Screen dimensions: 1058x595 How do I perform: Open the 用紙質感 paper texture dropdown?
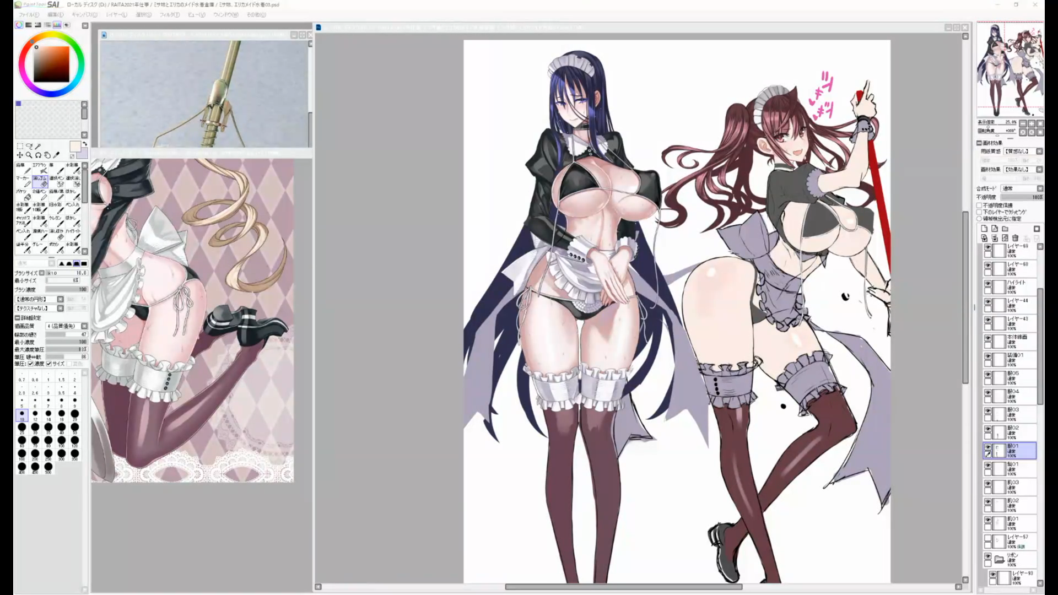pyautogui.click(x=1040, y=152)
